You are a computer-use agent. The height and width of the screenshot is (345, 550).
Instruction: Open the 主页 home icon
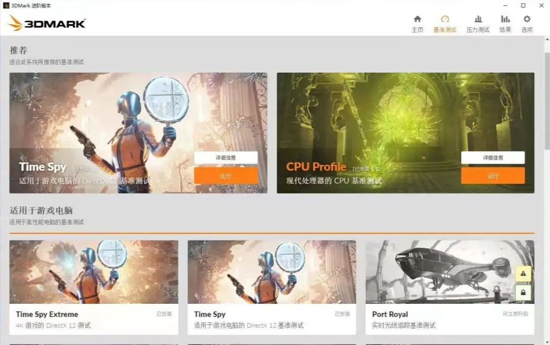[417, 19]
